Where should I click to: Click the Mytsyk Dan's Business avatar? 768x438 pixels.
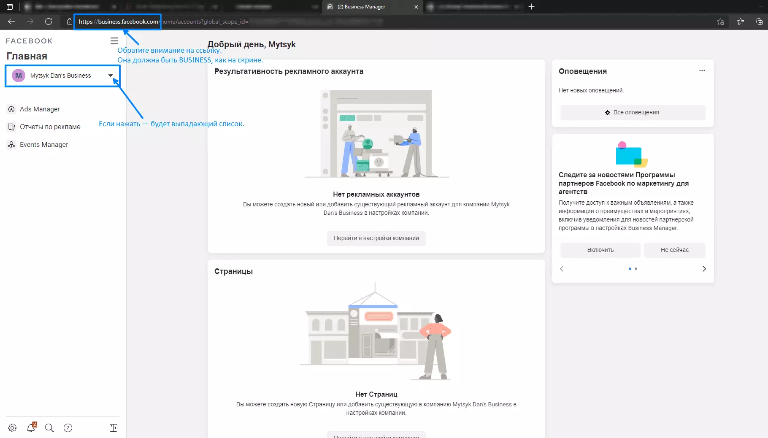pos(19,76)
